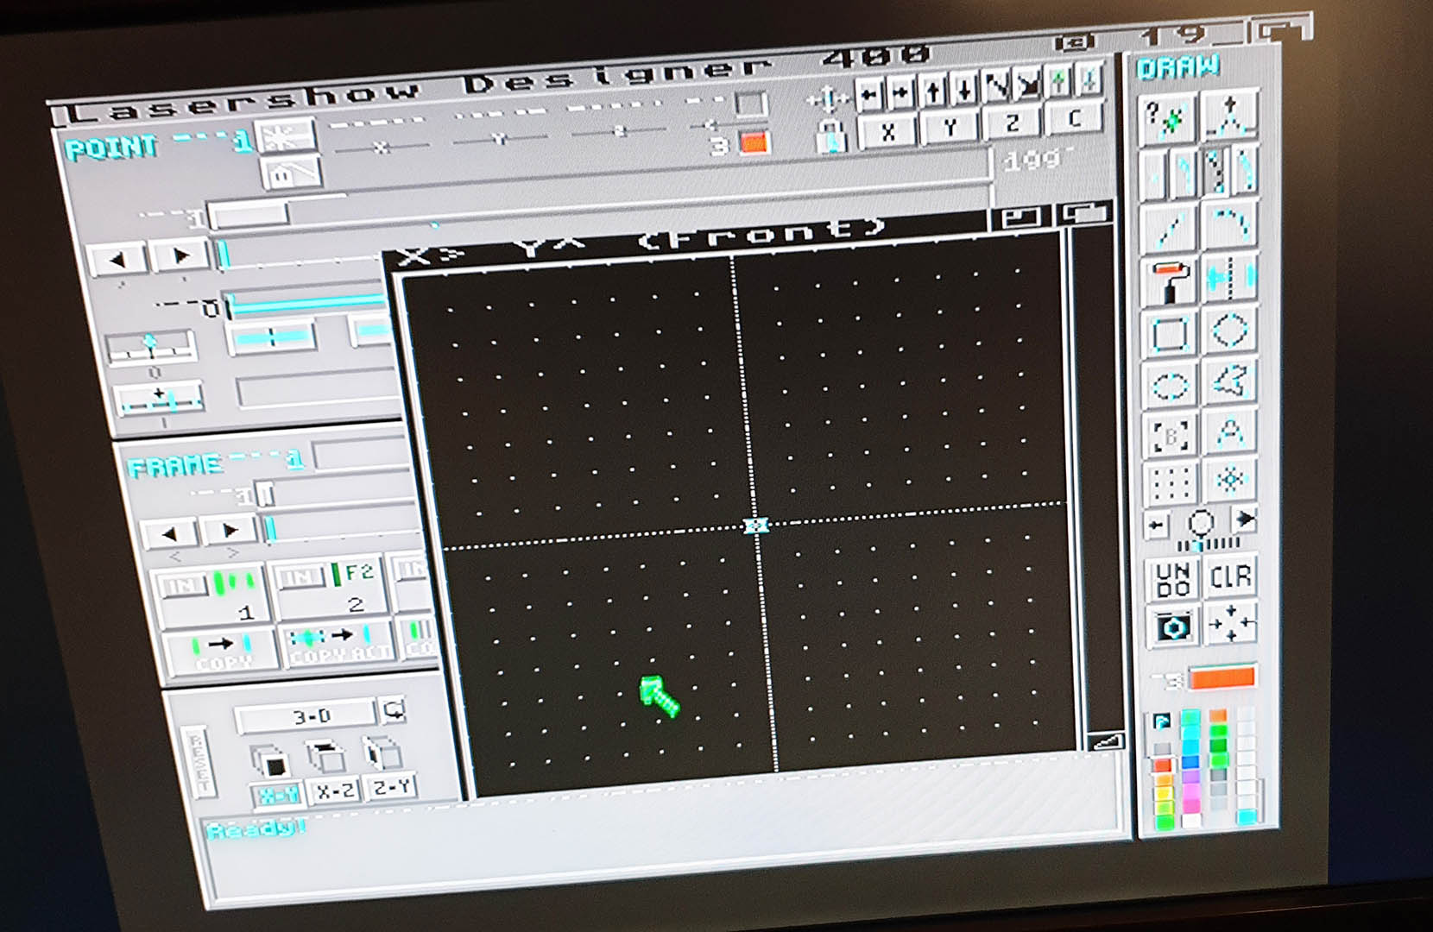Click the right arrow beside the dial
This screenshot has width=1433, height=932.
1246,519
